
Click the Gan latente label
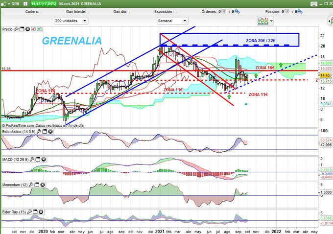click(x=76, y=12)
